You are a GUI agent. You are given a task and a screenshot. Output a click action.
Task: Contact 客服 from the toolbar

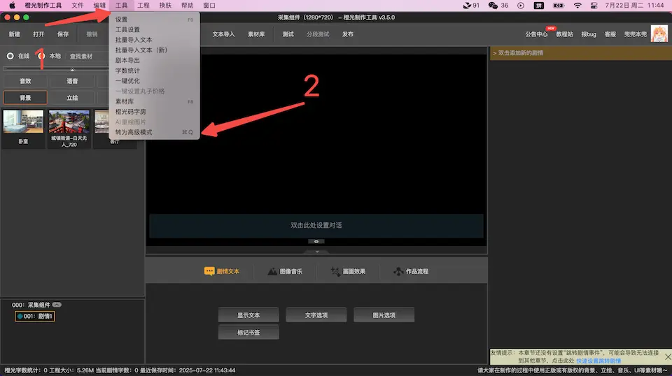click(x=610, y=34)
